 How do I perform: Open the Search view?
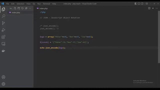[3, 16]
